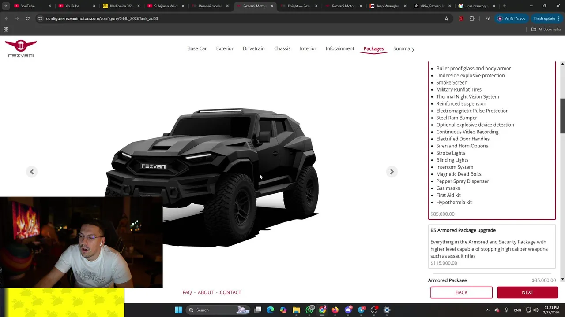
Task: Open Copilot from the taskbar
Action: click(283, 310)
